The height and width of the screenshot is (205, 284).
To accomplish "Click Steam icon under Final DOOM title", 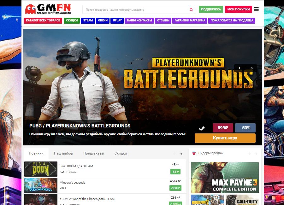I will click(62, 172).
